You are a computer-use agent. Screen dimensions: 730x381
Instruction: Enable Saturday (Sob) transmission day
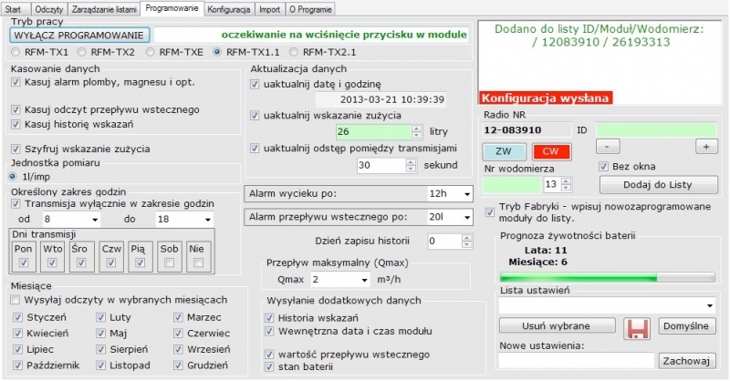tap(169, 263)
